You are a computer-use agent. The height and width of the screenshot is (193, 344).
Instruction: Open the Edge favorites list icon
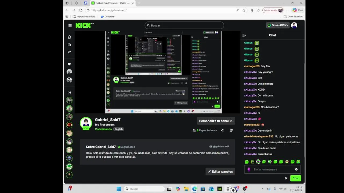click(x=259, y=10)
